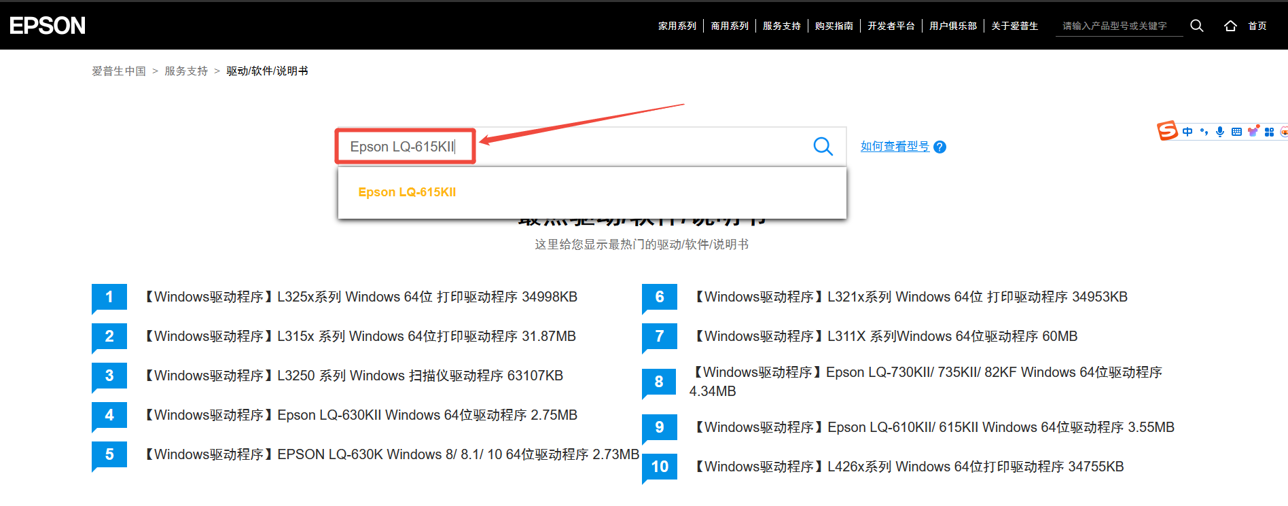Go to 爱普生中国 in the breadcrumb
The width and height of the screenshot is (1288, 506).
(x=119, y=71)
